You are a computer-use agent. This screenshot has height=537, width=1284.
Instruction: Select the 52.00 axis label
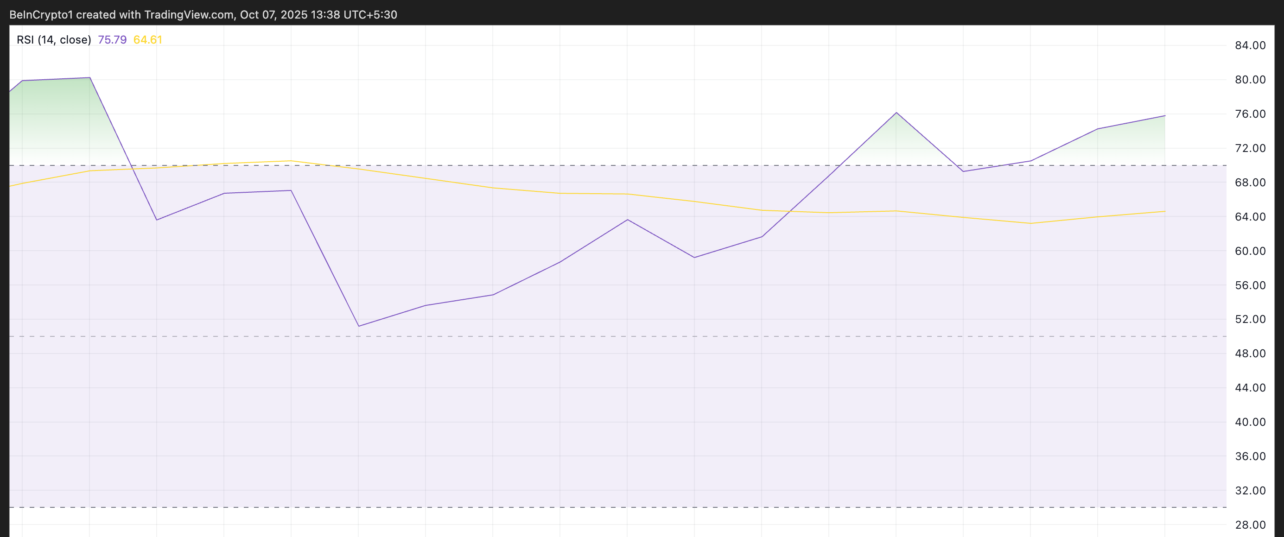tap(1250, 319)
